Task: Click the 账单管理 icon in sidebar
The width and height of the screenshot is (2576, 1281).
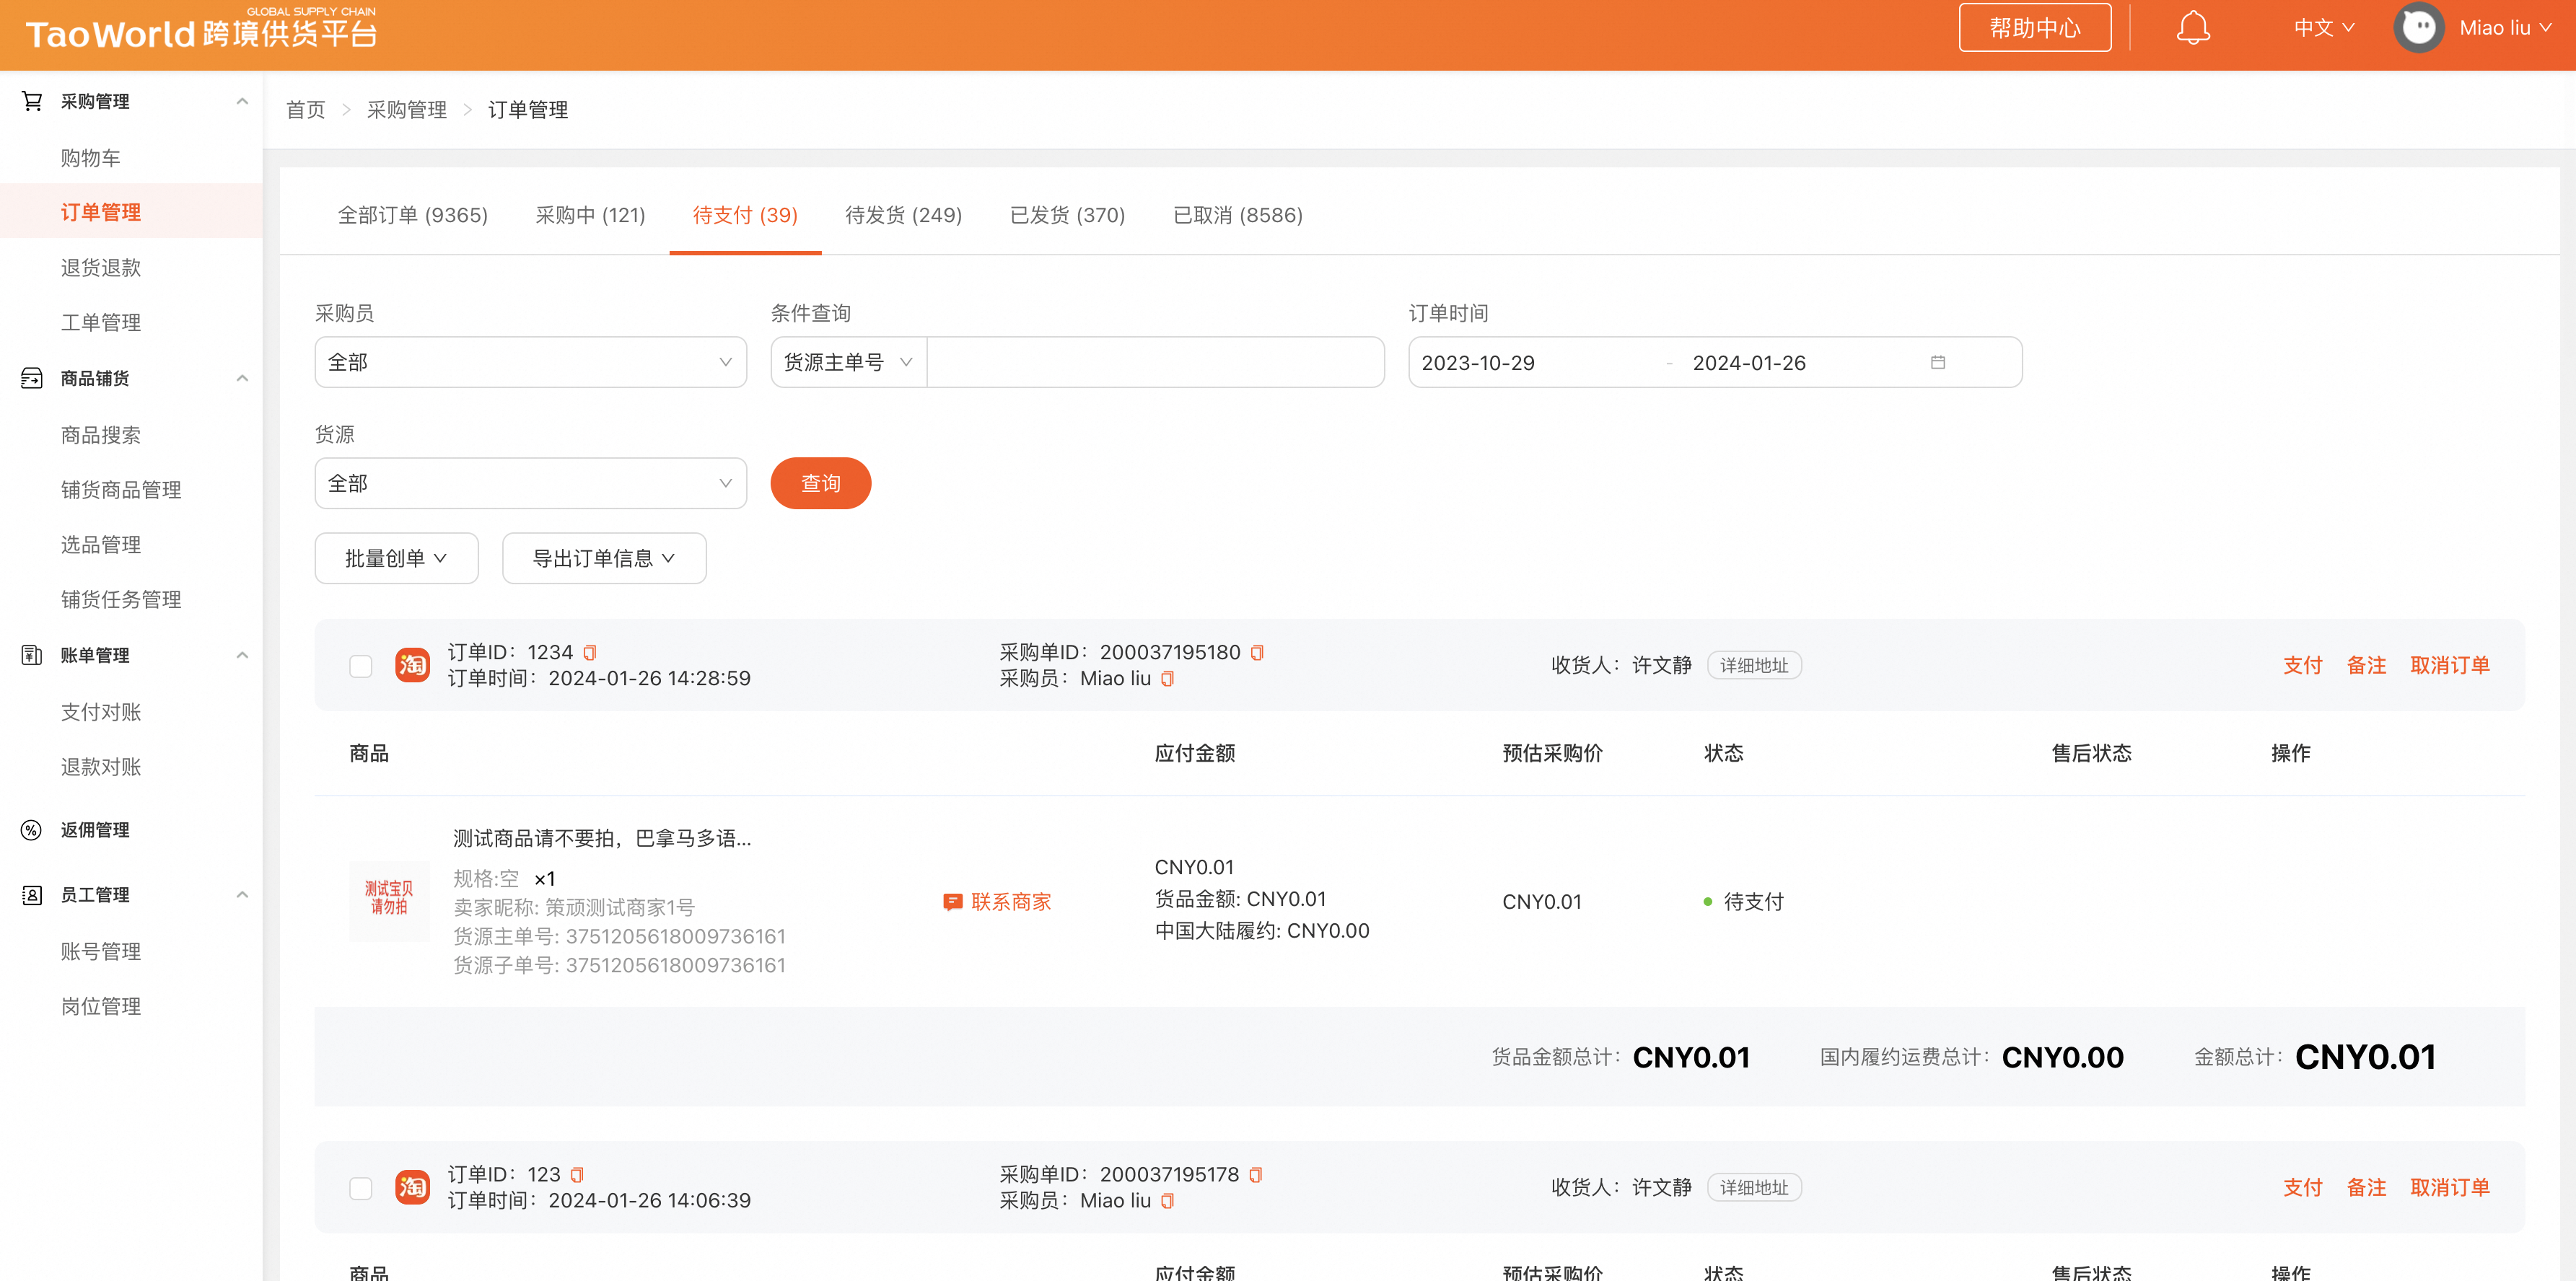Action: 31,656
